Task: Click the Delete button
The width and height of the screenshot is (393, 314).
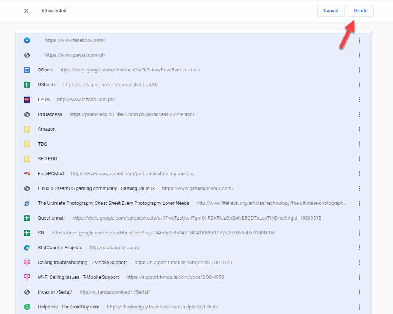Action: point(360,10)
